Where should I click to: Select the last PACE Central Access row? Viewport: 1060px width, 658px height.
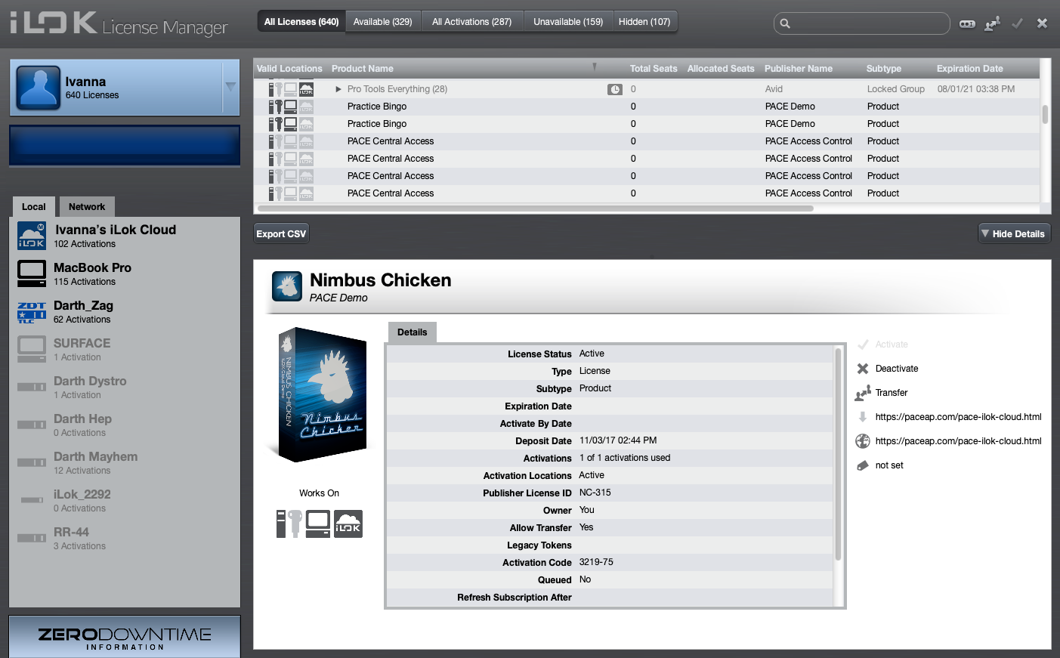click(x=647, y=193)
